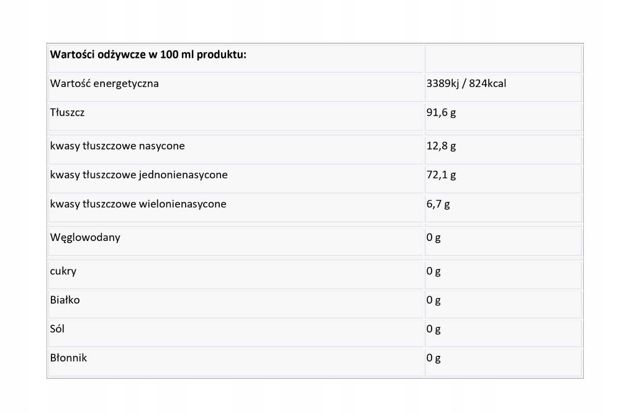The image size is (621, 413).
Task: Click the '91,6 g' fat value
Action: pyautogui.click(x=442, y=112)
